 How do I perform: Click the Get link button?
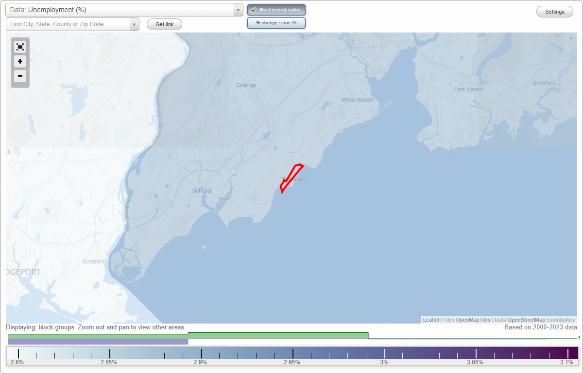click(x=164, y=24)
